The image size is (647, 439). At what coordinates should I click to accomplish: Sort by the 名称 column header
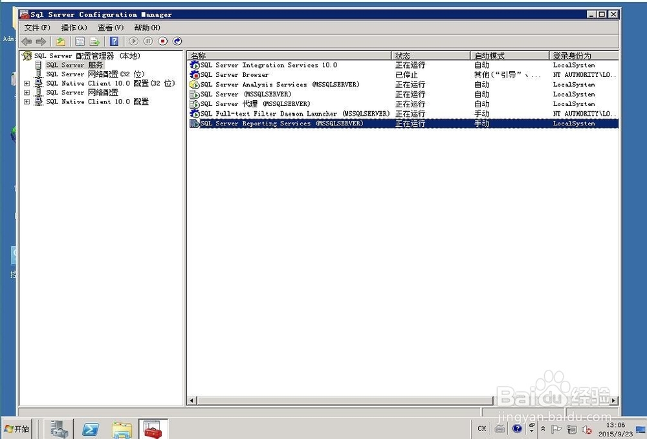pyautogui.click(x=289, y=56)
